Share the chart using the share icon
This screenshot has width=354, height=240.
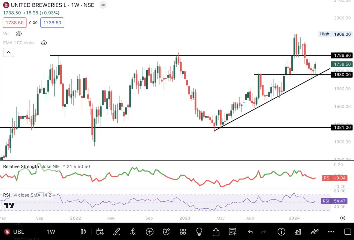216,232
